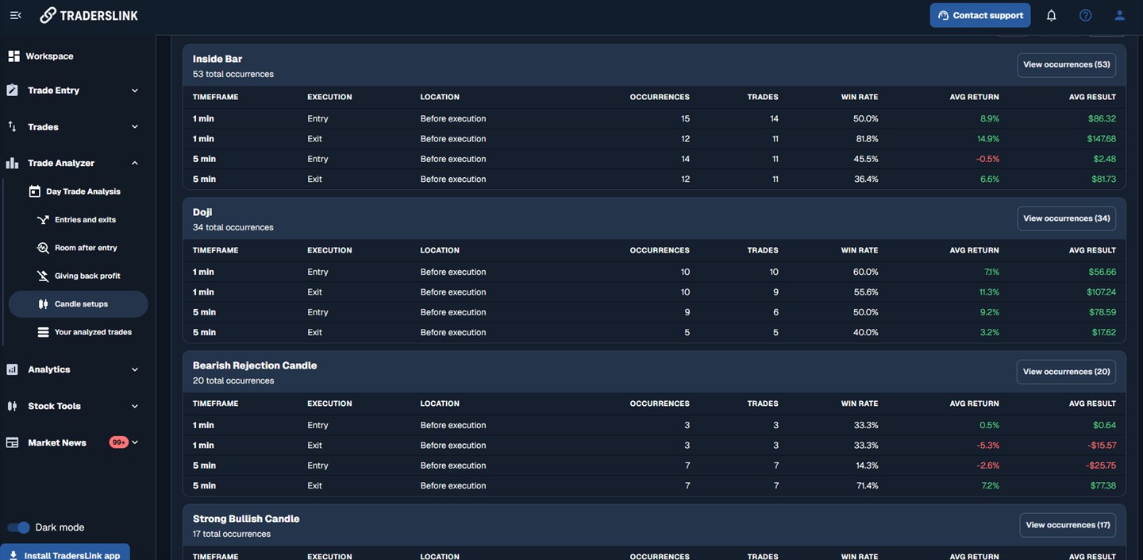The height and width of the screenshot is (560, 1143).
Task: Click the Entries and exits branch icon
Action: tap(43, 219)
